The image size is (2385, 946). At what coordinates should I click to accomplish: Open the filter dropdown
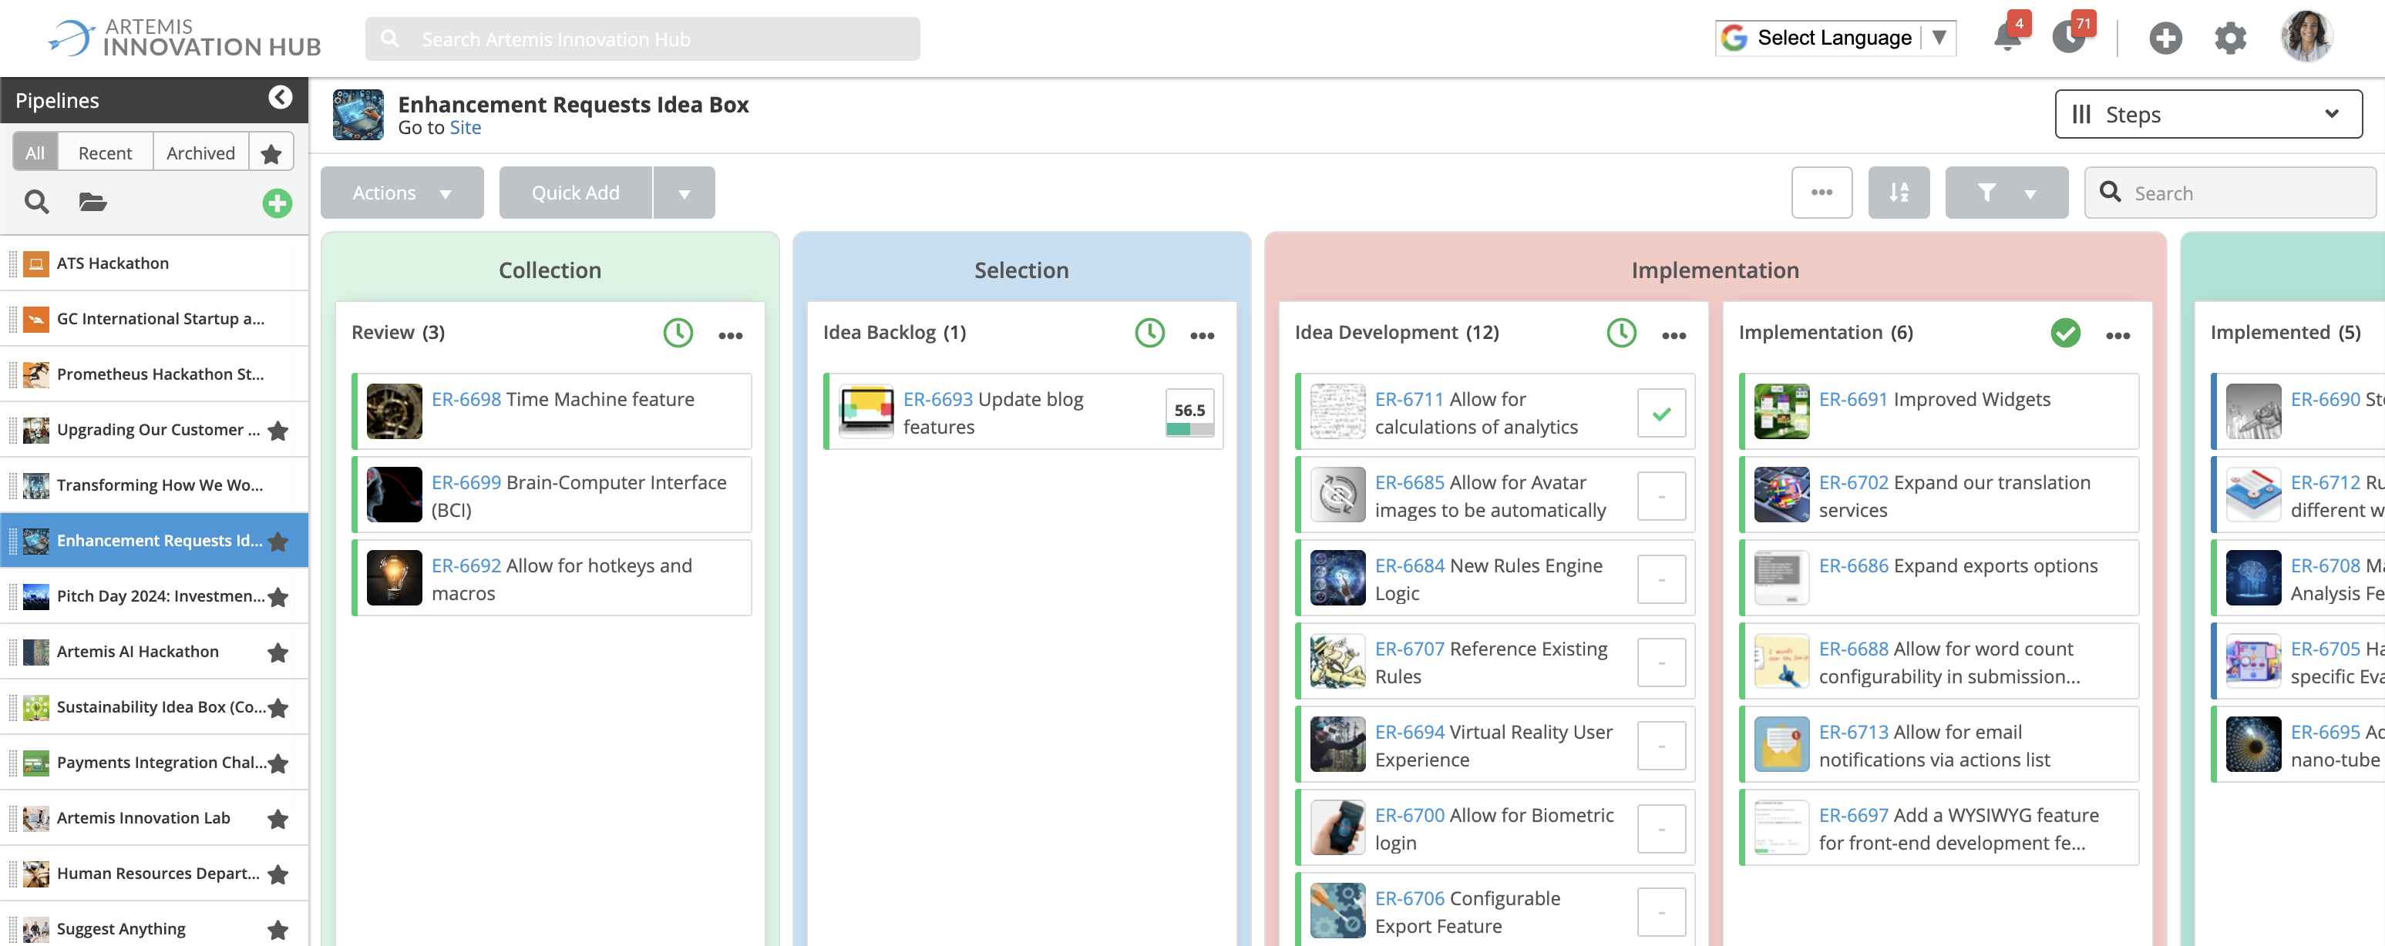pyautogui.click(x=2007, y=193)
